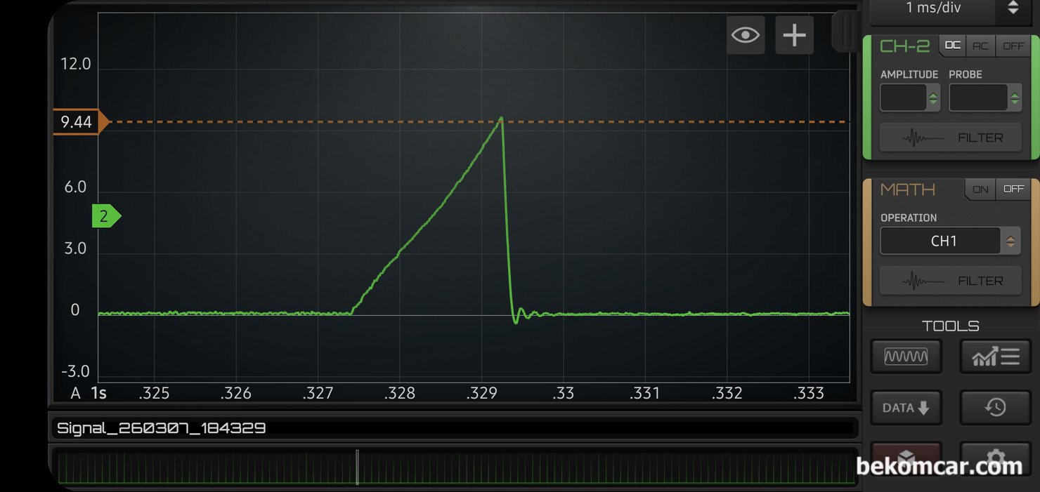Image resolution: width=1040 pixels, height=492 pixels.
Task: Turn the MATH channel ON
Action: tap(980, 190)
